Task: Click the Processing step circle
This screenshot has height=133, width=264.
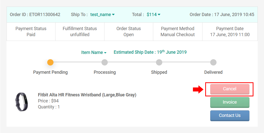Action: [105, 62]
